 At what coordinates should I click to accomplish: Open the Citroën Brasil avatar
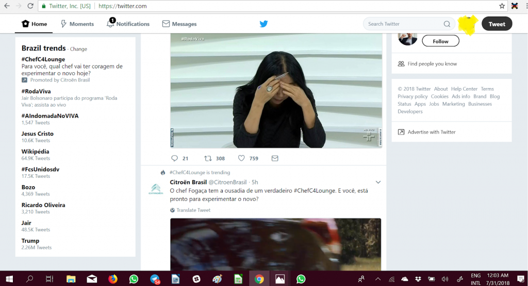pos(156,189)
